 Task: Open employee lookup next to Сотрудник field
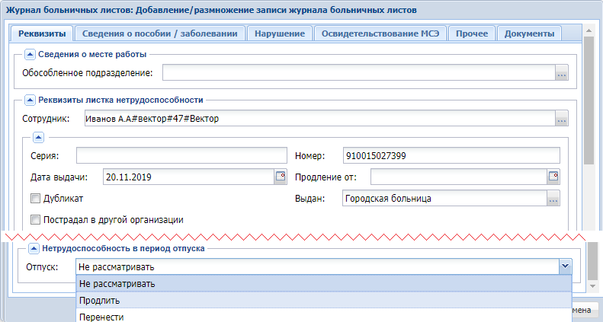tap(563, 119)
